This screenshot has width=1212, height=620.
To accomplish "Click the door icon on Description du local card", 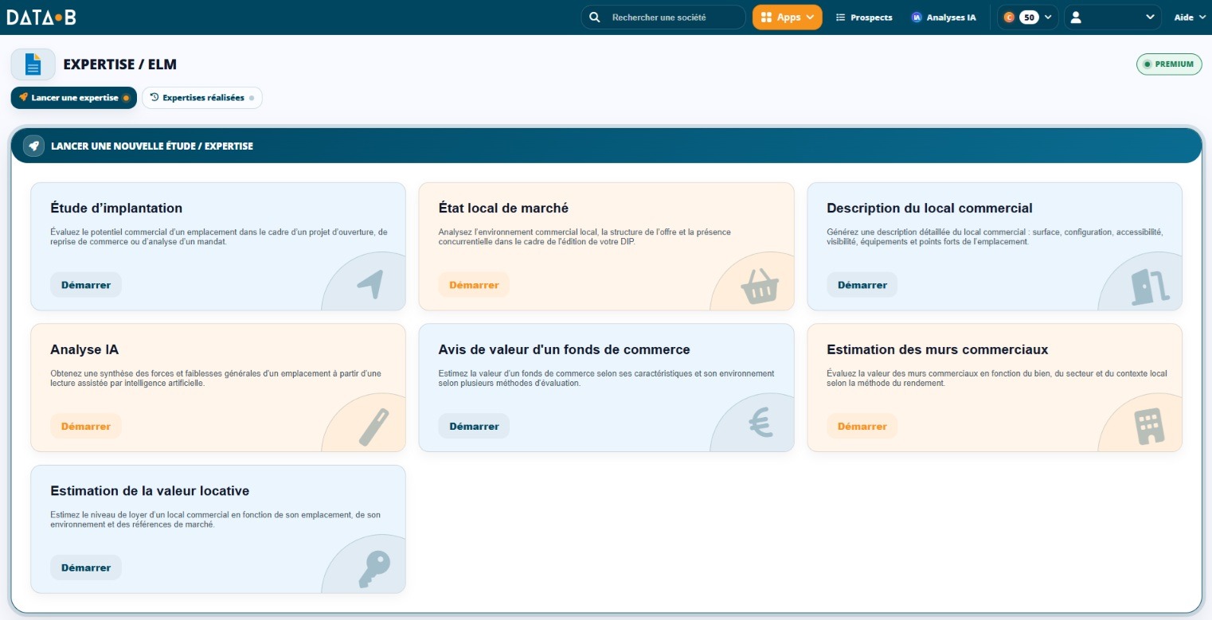I will coord(1149,287).
